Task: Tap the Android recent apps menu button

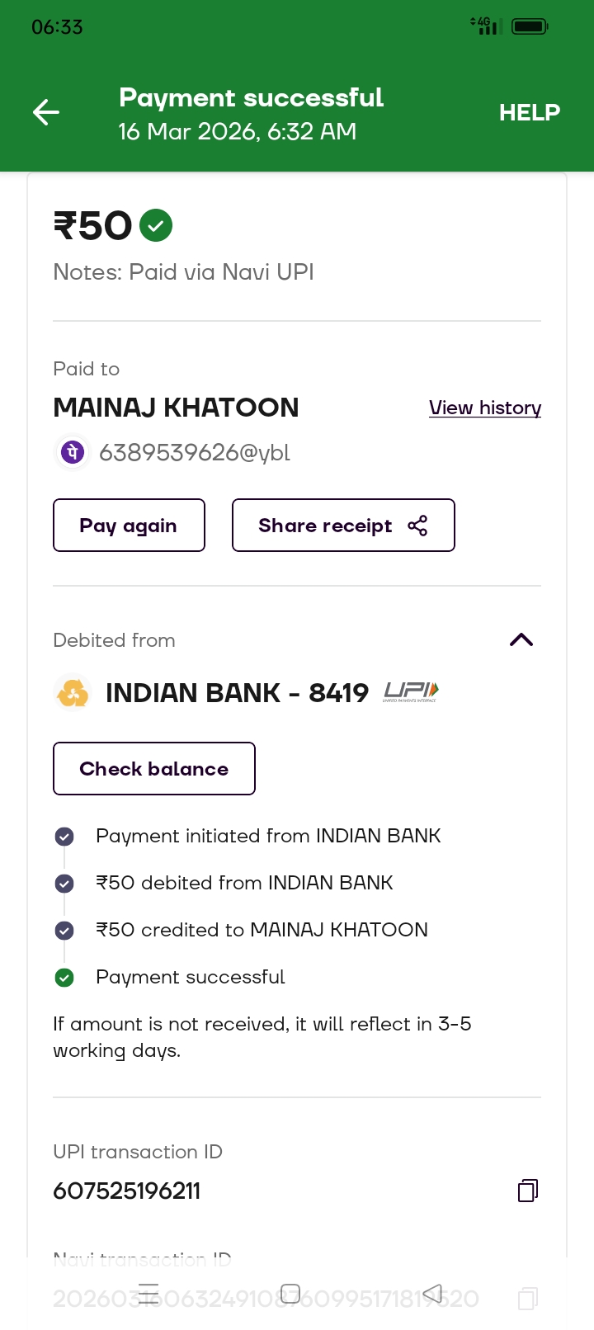Action: [148, 1292]
